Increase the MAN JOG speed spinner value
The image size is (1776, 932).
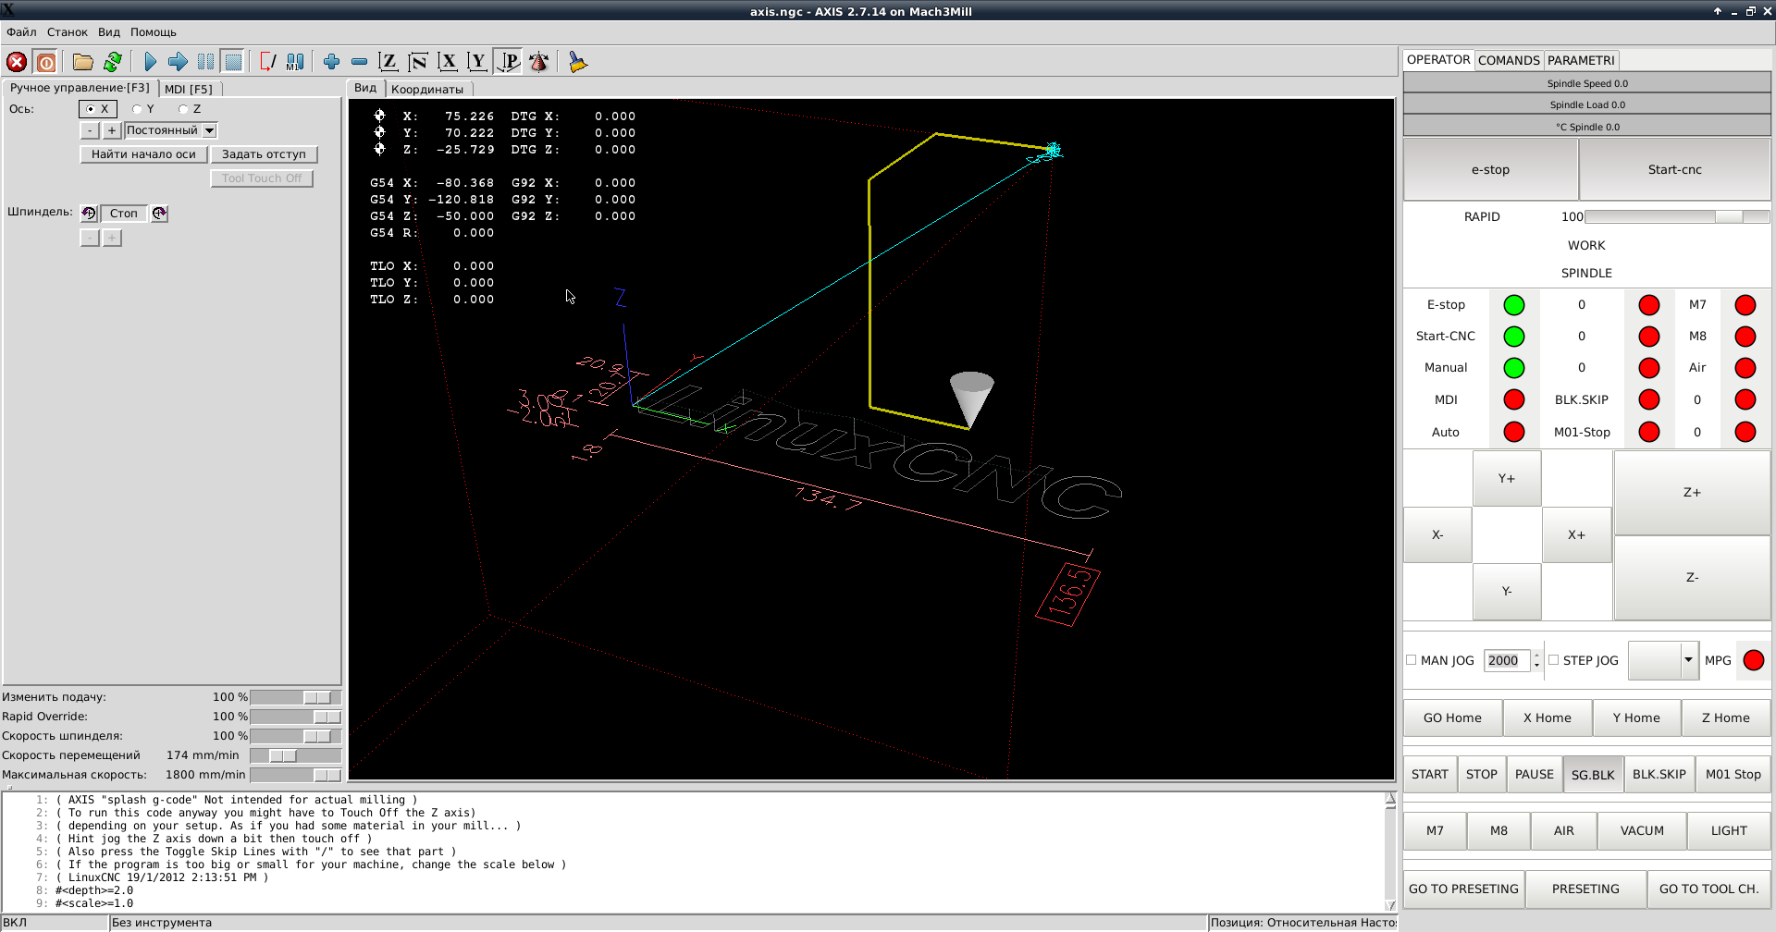1536,655
